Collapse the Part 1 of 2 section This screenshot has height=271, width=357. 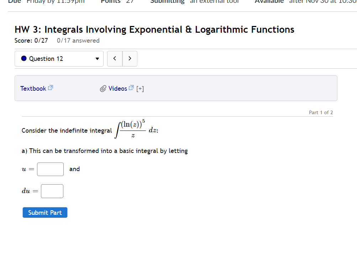(x=320, y=112)
